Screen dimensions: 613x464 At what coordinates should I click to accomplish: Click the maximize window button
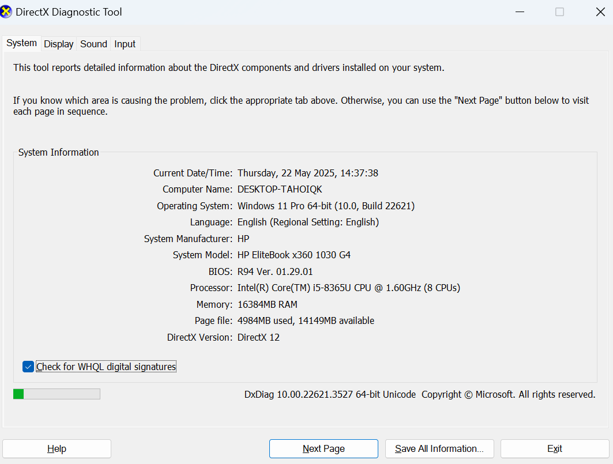tap(559, 12)
